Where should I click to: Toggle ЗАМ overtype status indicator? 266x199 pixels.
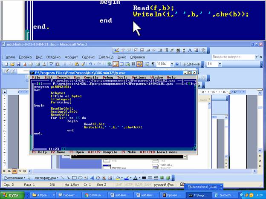point(147,185)
